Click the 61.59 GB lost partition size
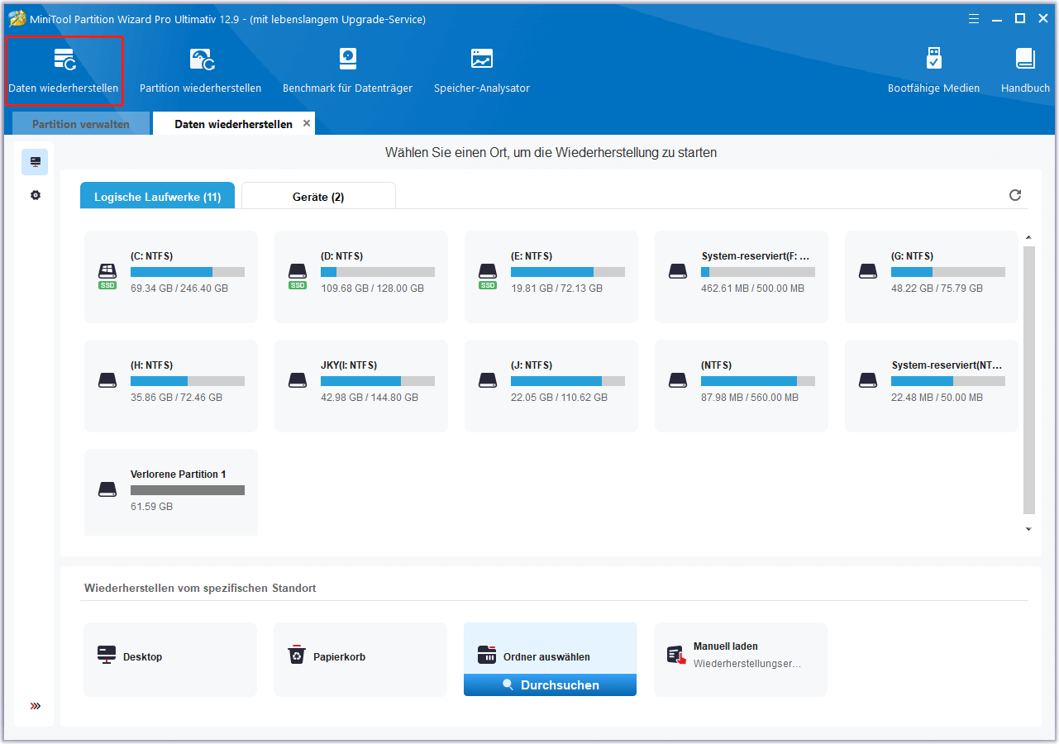The image size is (1059, 744). click(x=151, y=507)
